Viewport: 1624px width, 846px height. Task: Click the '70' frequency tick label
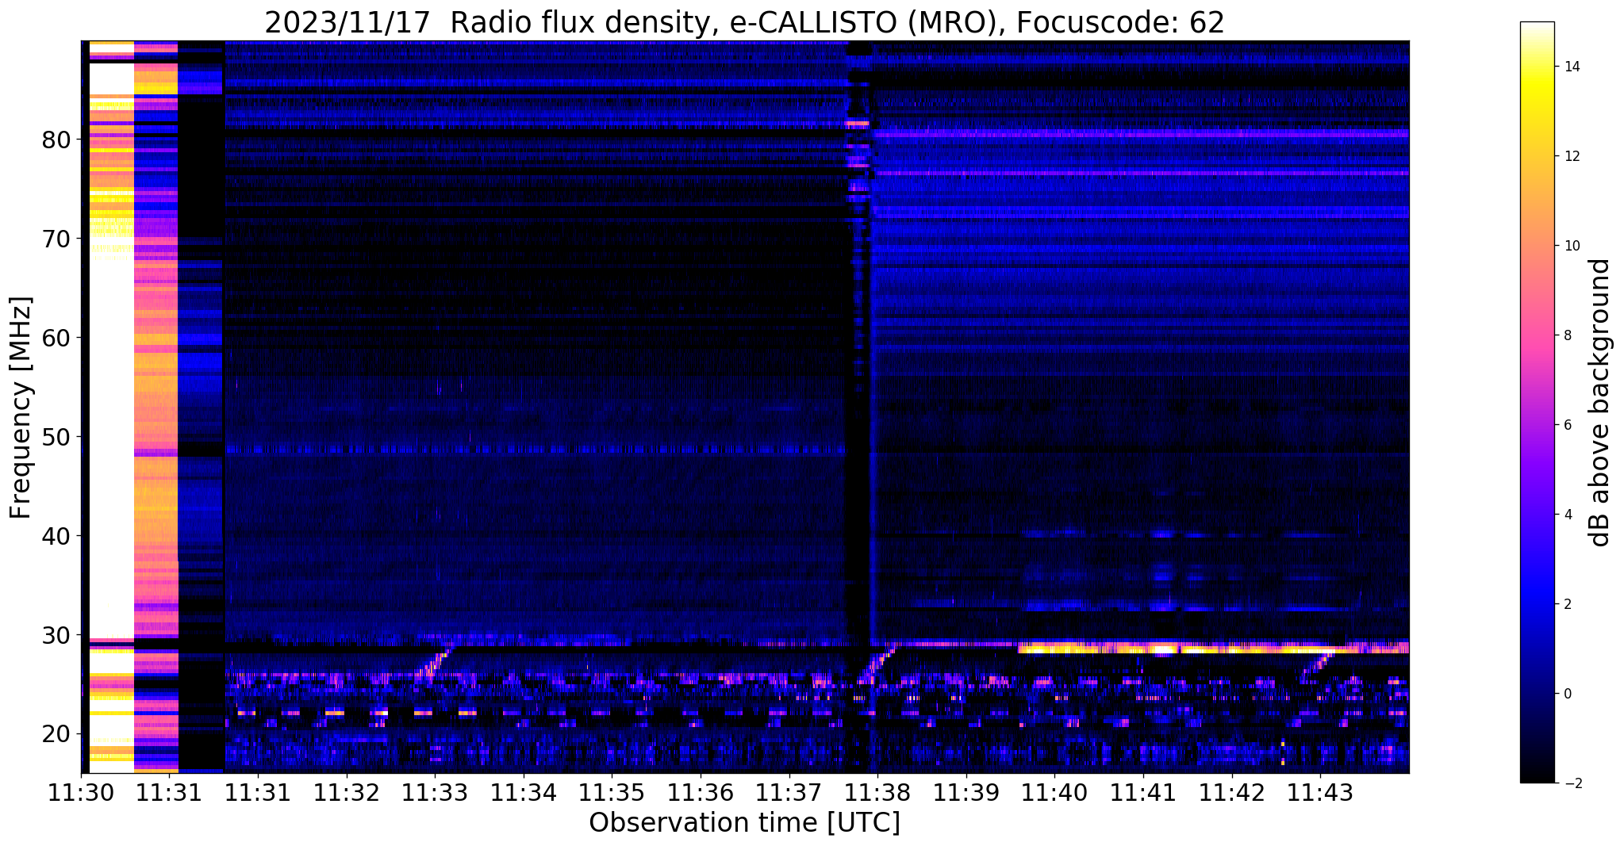click(x=56, y=239)
